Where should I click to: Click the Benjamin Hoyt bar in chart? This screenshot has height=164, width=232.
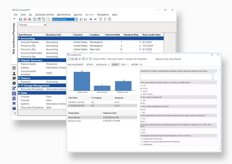[x=123, y=86]
